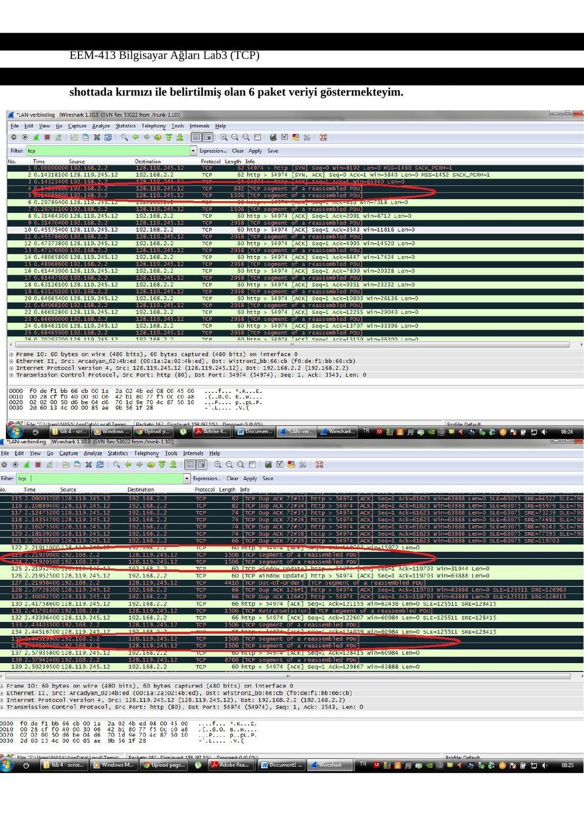584x826 pixels.
Task: Toggle auto scroll in lower Wireshark window
Action: pyautogui.click(x=201, y=465)
